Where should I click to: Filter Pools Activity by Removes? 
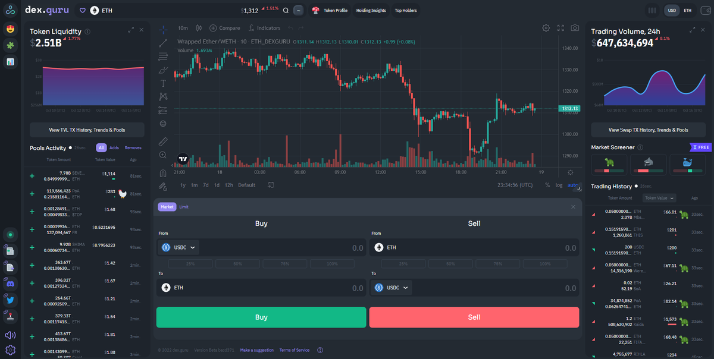point(133,147)
